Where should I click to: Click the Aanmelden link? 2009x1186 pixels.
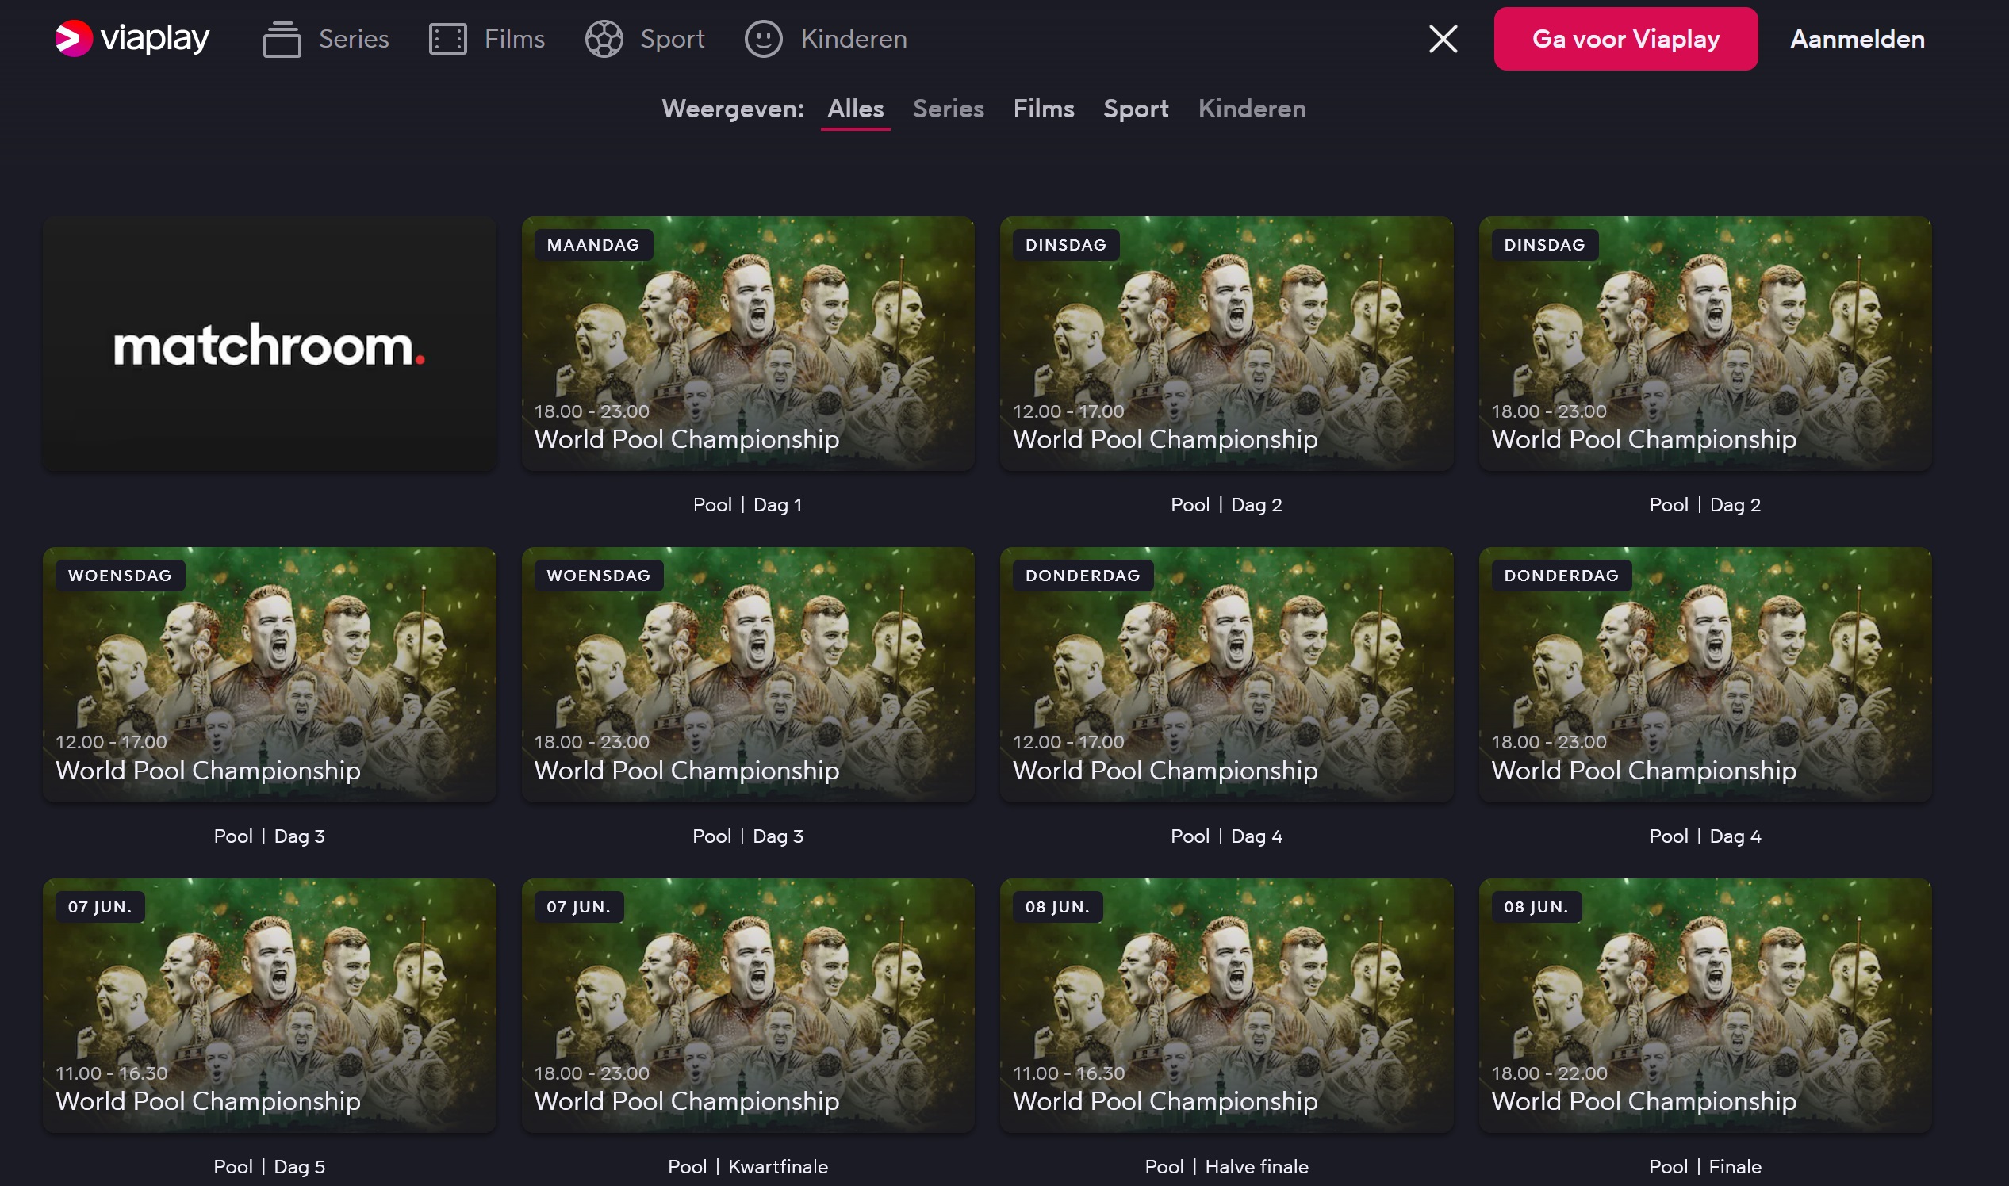pyautogui.click(x=1857, y=38)
